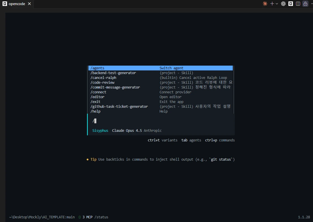Open more terminal actions with the ellipsis icon
This screenshot has height=222, width=313.
point(312,4)
